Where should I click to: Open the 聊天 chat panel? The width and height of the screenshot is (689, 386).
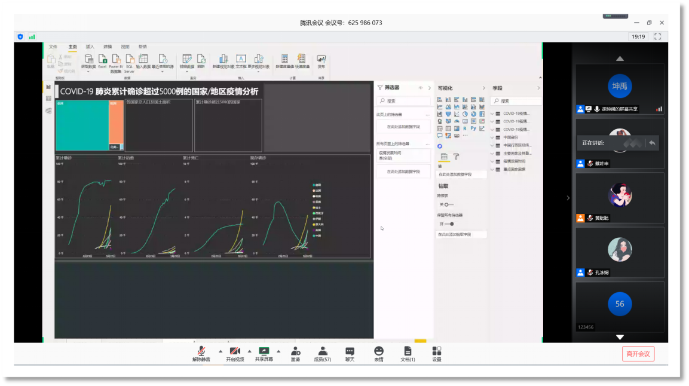(x=350, y=351)
